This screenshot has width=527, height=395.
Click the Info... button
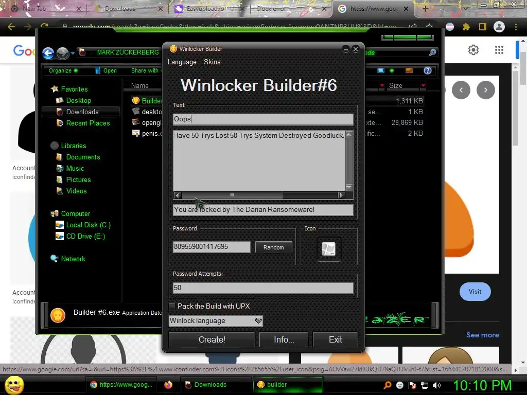coord(284,339)
